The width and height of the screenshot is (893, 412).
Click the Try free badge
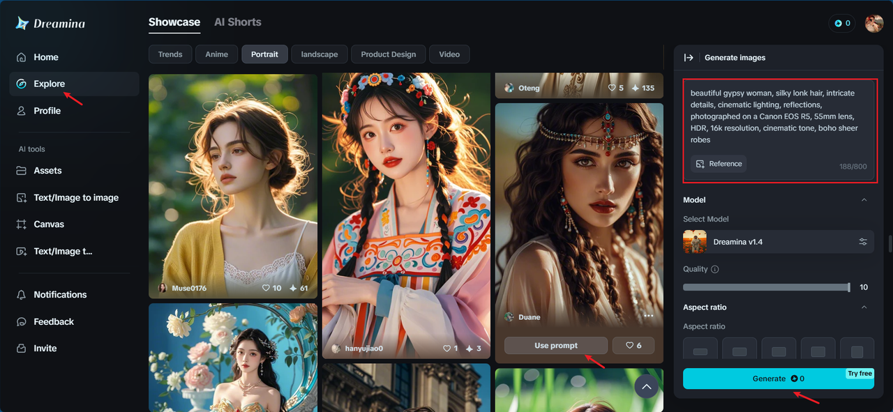860,374
